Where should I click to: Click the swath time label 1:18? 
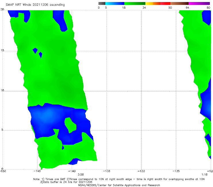tap(204, 175)
